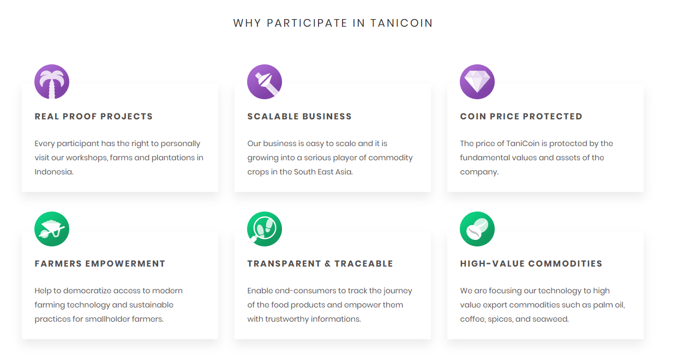Click the green wheelbarrow icon
Image resolution: width=678 pixels, height=356 pixels.
click(52, 229)
